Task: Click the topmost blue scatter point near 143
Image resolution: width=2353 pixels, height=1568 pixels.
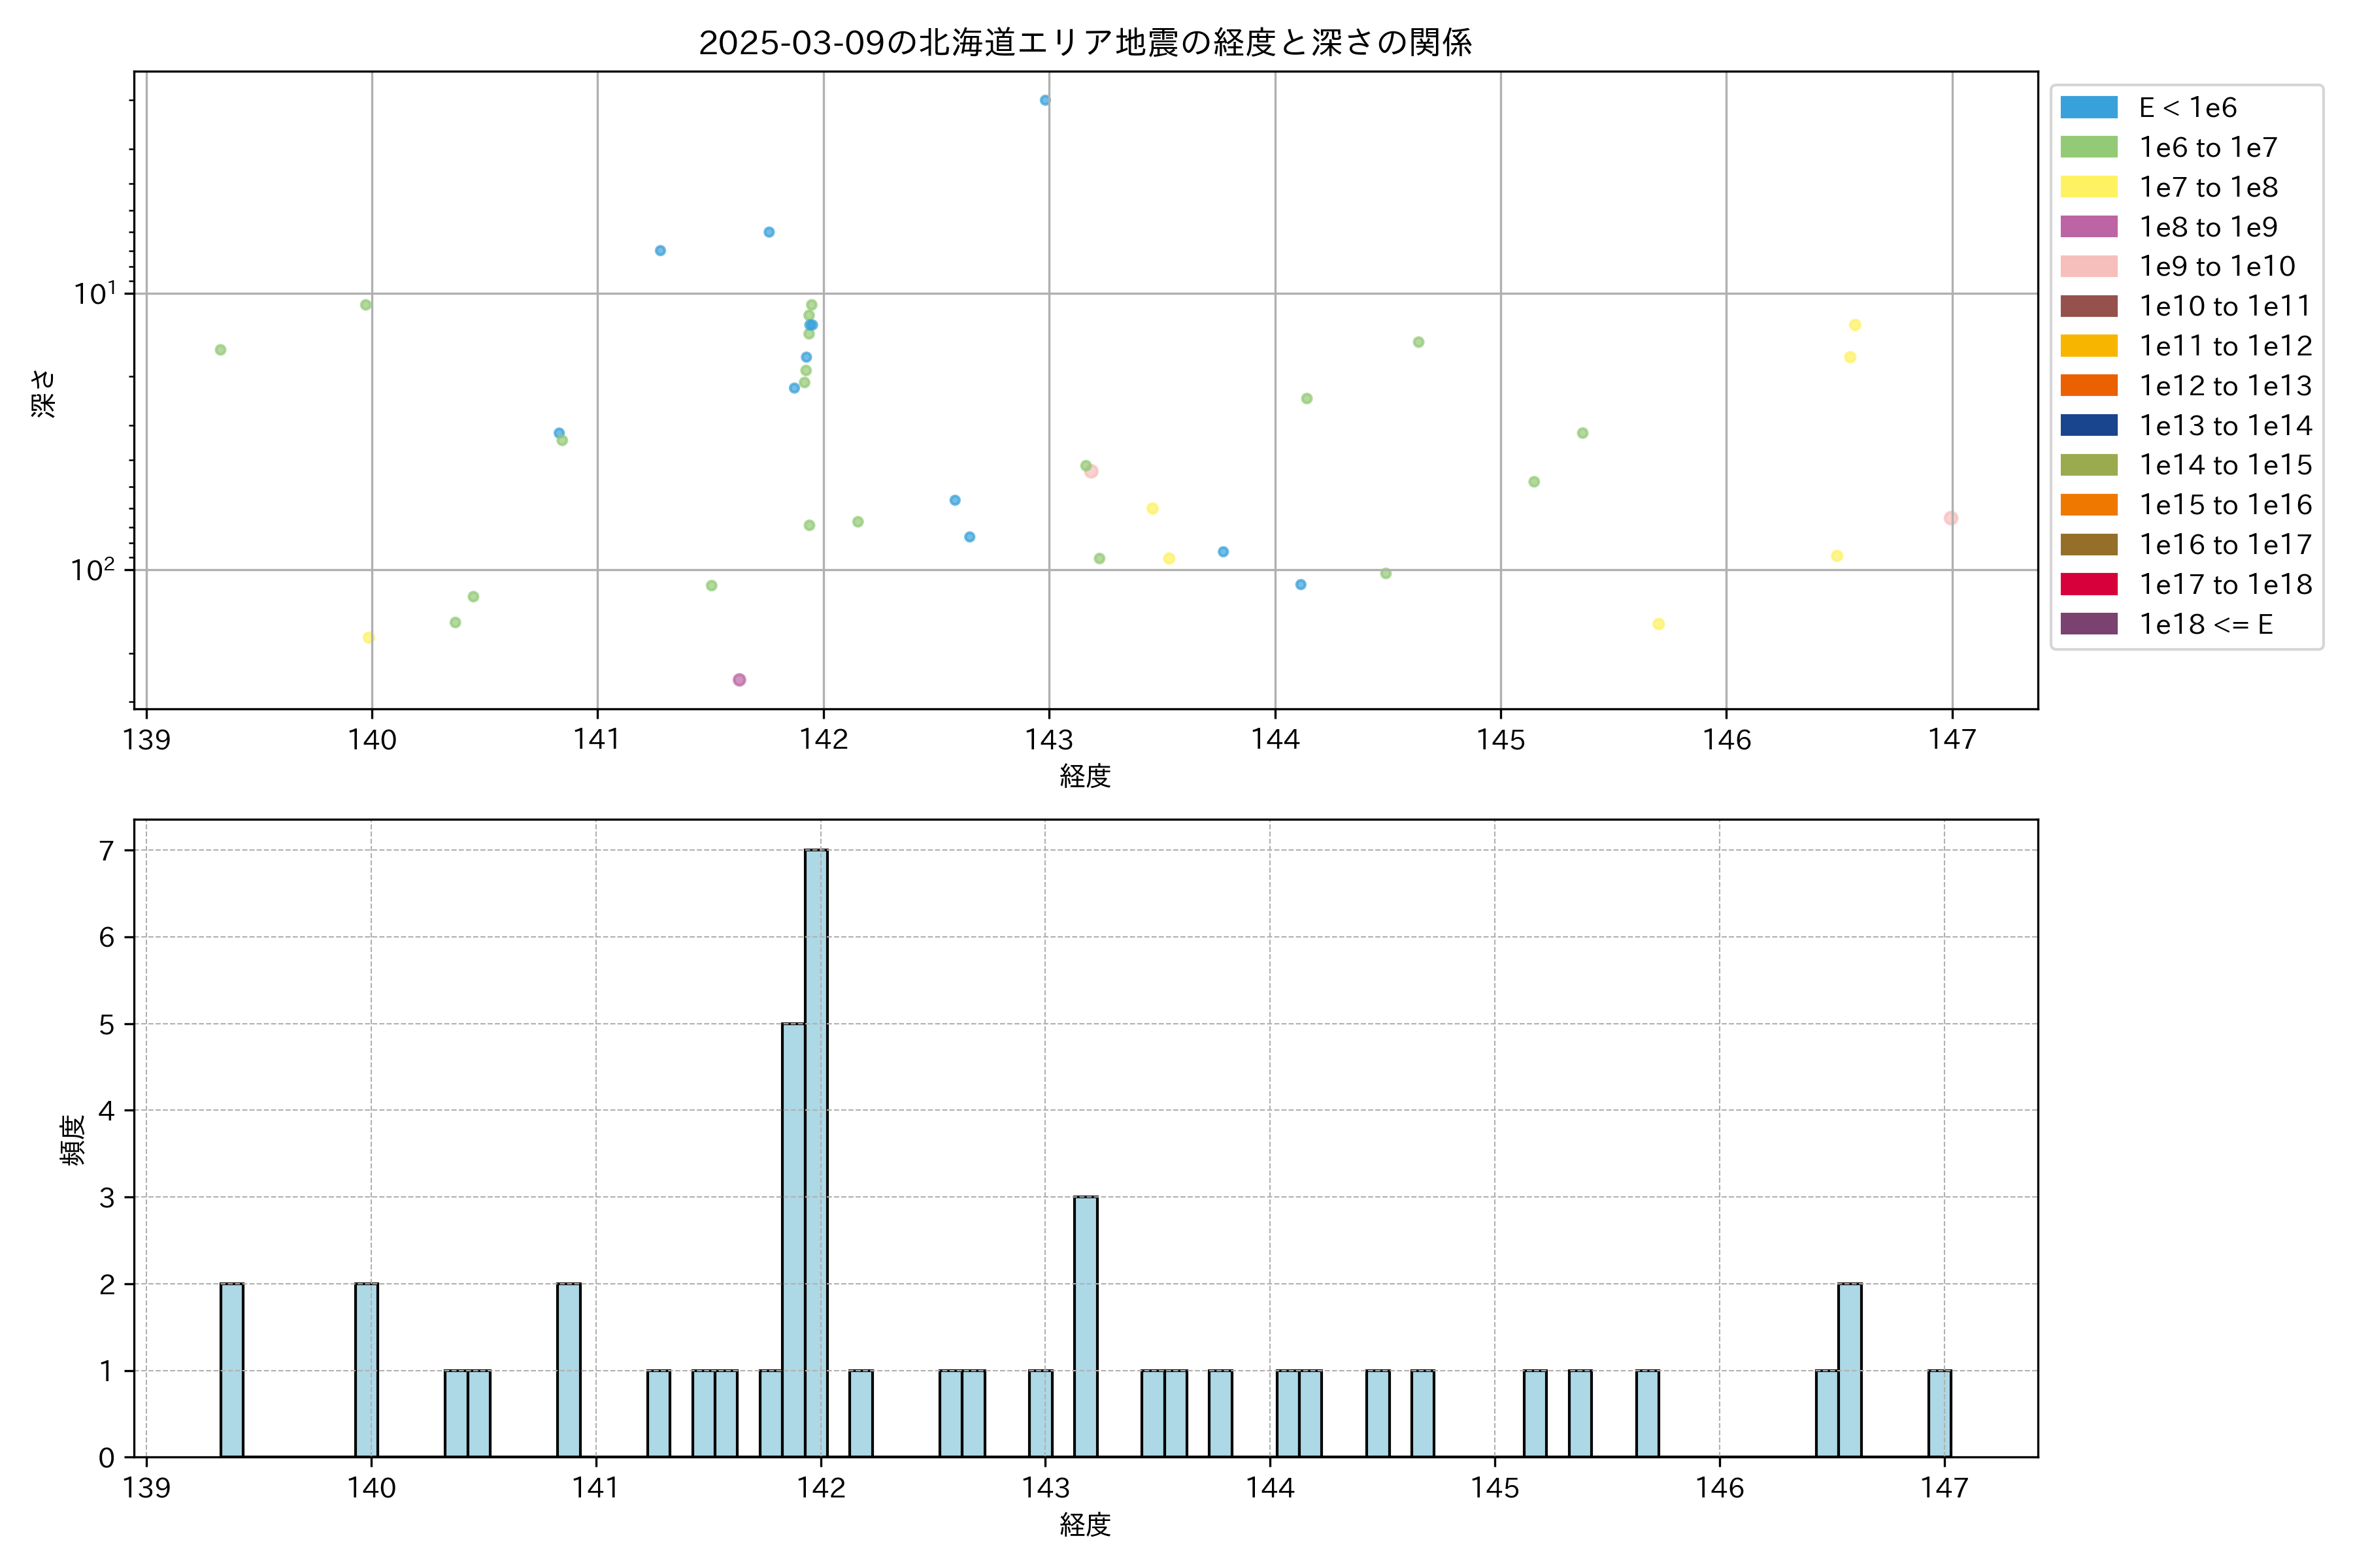Action: pyautogui.click(x=1044, y=100)
